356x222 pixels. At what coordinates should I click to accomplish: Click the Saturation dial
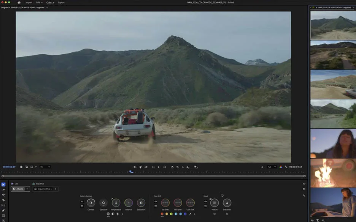pyautogui.click(x=141, y=203)
